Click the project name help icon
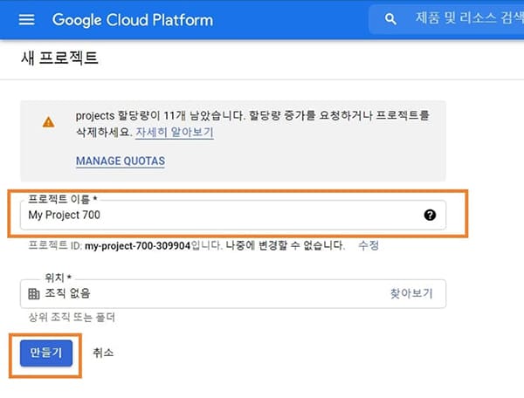Viewport: 524px width, 398px height. point(430,215)
